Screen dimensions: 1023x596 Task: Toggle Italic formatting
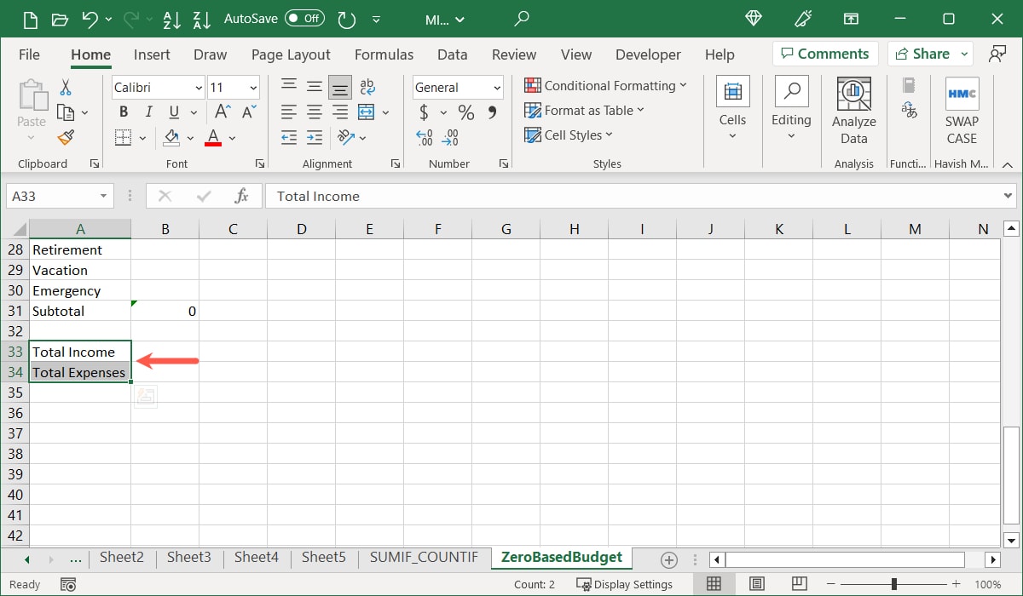(x=148, y=112)
